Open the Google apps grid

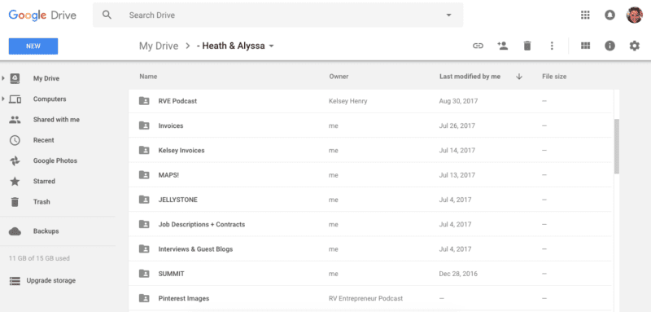pyautogui.click(x=585, y=15)
